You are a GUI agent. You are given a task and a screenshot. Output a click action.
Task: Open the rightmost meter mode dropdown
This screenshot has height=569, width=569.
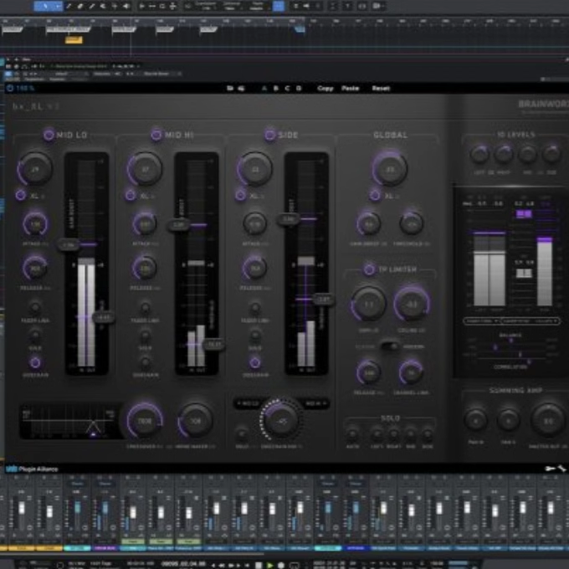coord(543,320)
